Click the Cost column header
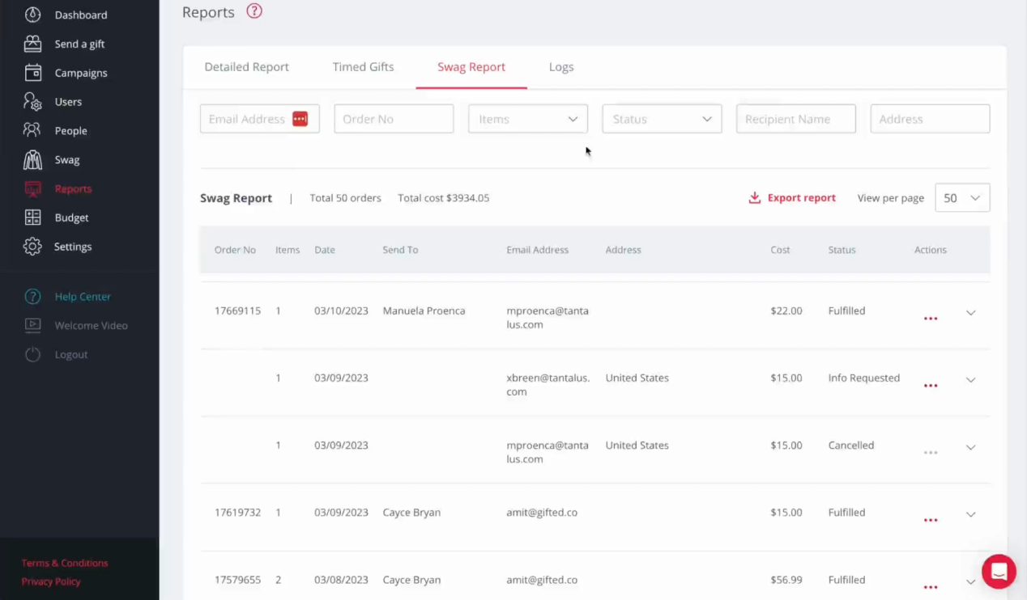The height and width of the screenshot is (600, 1027). [x=780, y=250]
